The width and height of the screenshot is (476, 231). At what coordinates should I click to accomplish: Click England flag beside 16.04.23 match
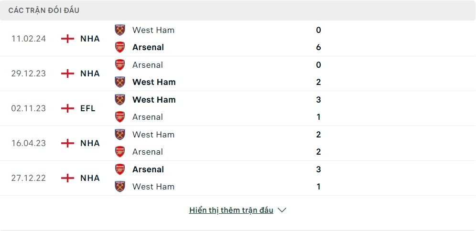pos(68,143)
